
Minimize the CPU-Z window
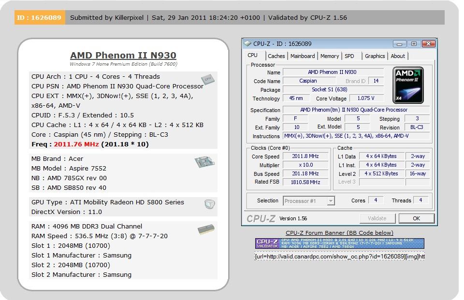400,44
